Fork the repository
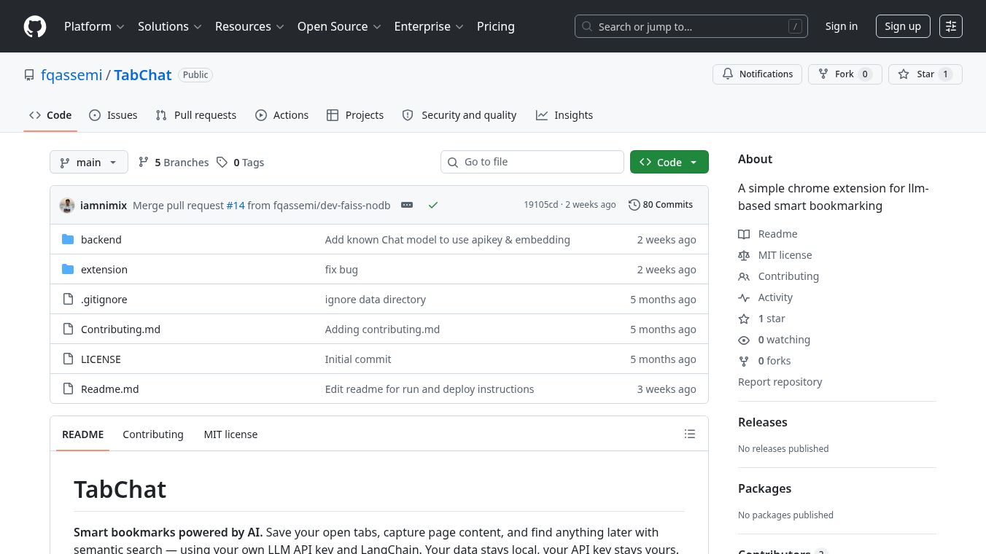 [x=845, y=74]
